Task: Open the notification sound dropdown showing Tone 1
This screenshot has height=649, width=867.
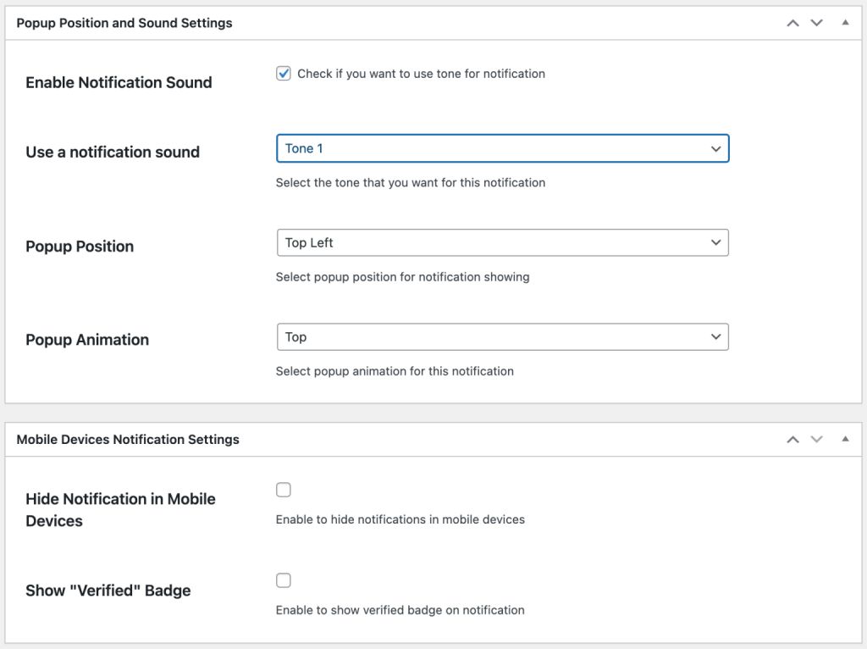Action: coord(502,148)
